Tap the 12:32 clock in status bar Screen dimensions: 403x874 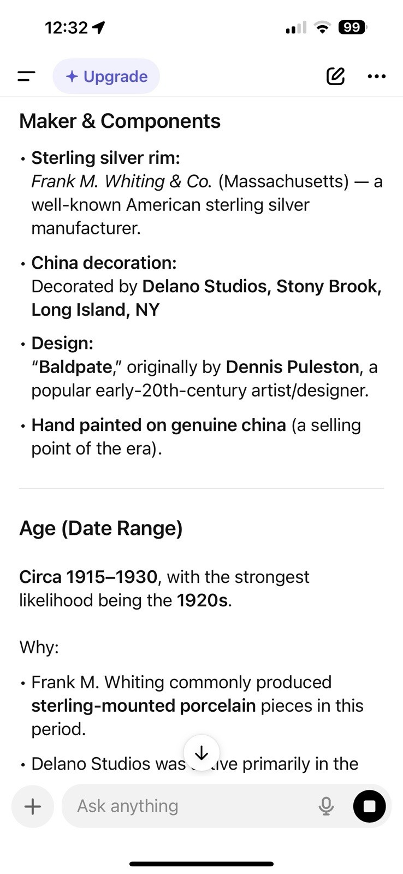coord(66,27)
